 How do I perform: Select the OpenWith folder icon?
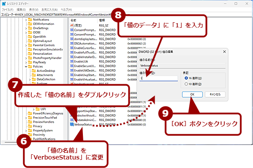pos(30,37)
